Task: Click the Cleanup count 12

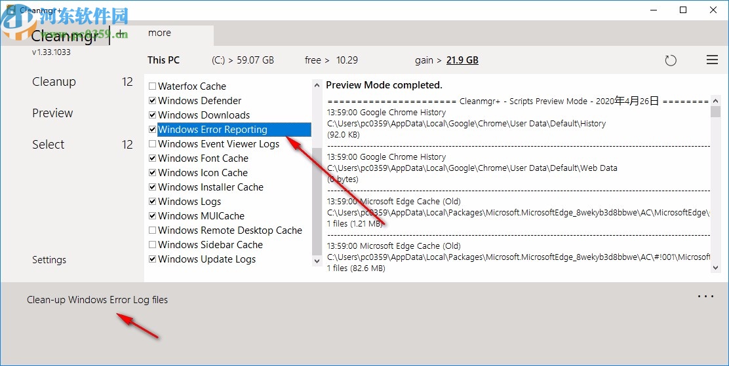Action: pos(127,82)
